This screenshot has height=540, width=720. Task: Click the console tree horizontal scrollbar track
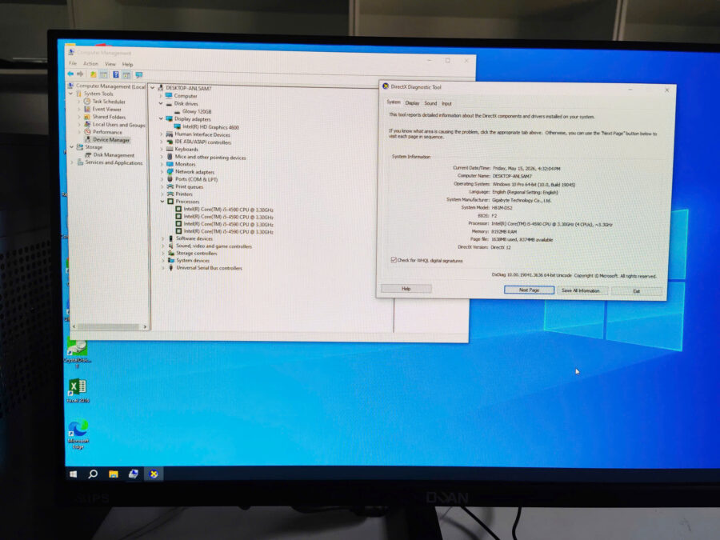108,326
